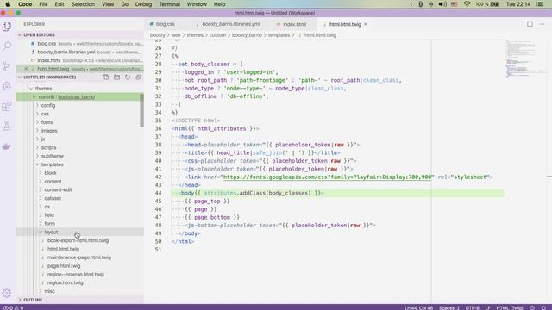
Task: Open the Selection menu
Action: click(x=83, y=4)
